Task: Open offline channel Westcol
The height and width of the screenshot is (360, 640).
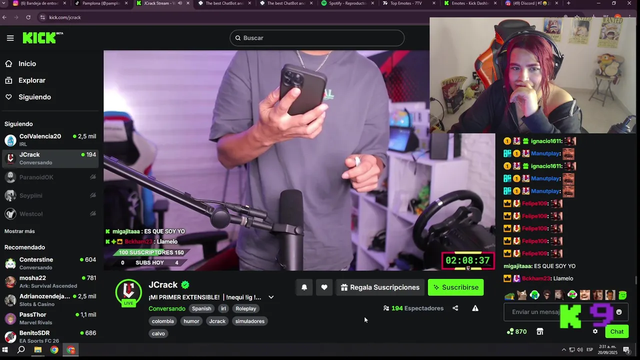Action: (50, 214)
